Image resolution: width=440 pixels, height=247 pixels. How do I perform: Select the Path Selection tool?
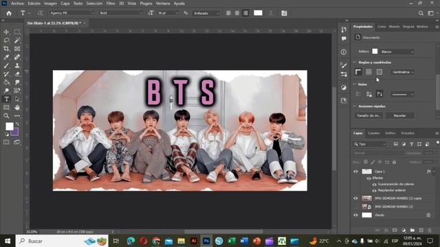tap(17, 99)
